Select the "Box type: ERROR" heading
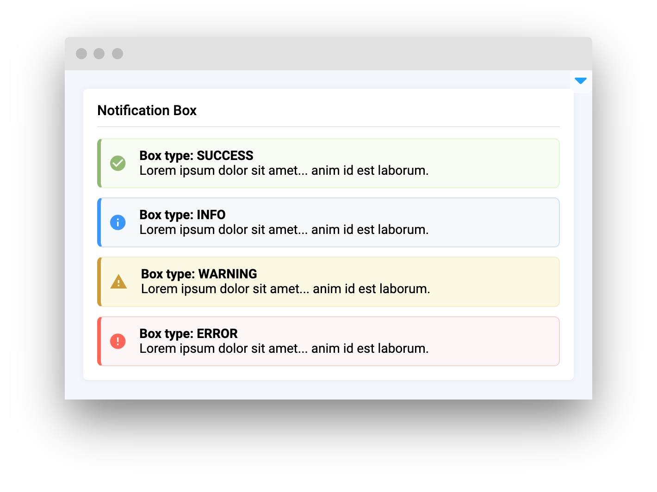The height and width of the screenshot is (492, 657). (188, 333)
